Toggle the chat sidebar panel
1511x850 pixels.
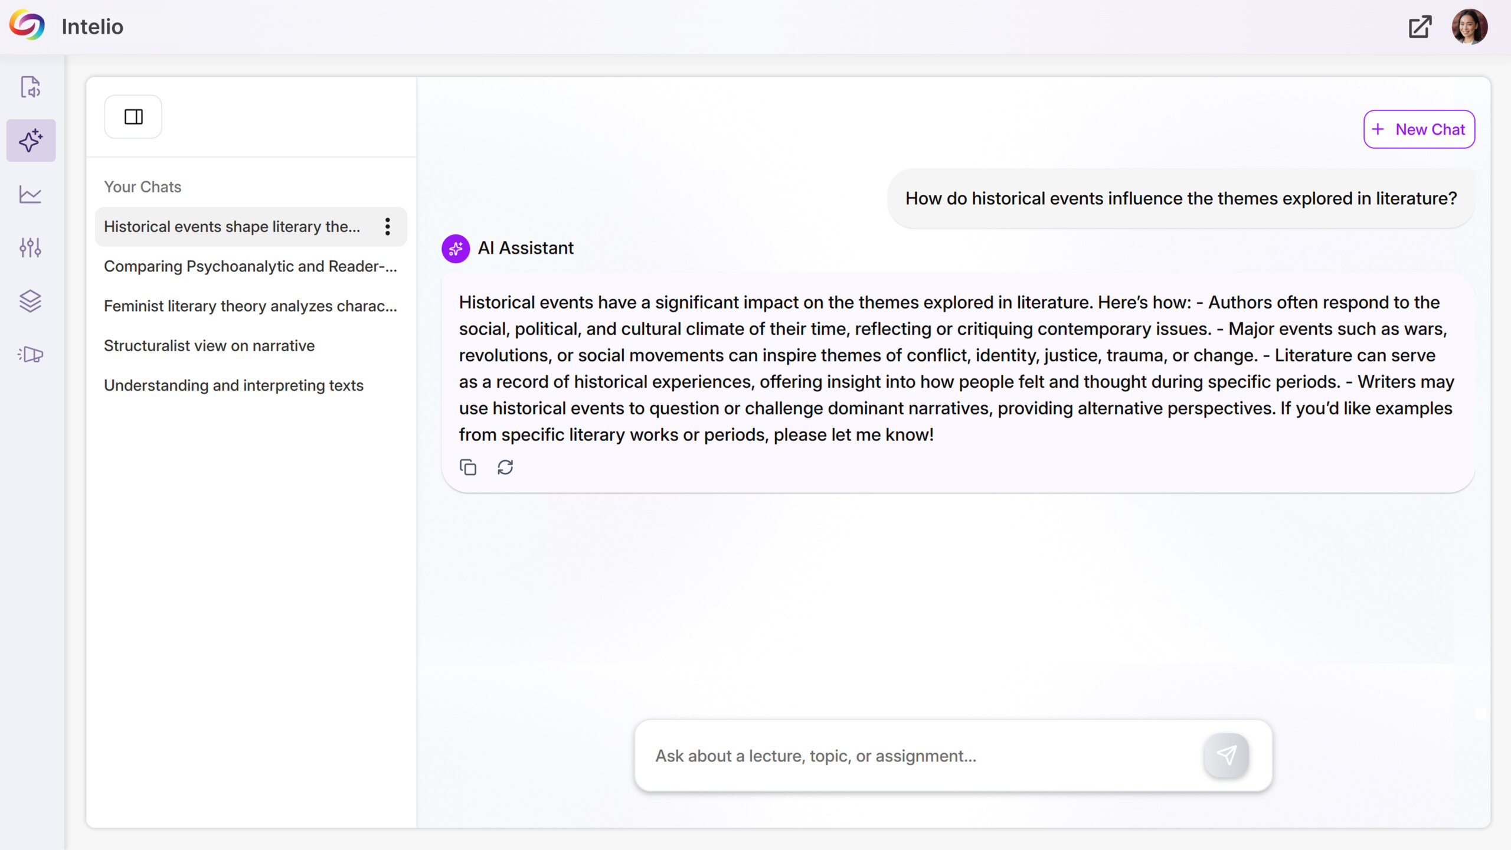(133, 117)
